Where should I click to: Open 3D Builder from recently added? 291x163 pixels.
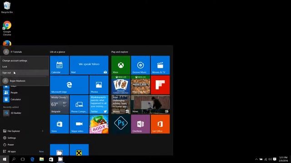pyautogui.click(x=12, y=113)
